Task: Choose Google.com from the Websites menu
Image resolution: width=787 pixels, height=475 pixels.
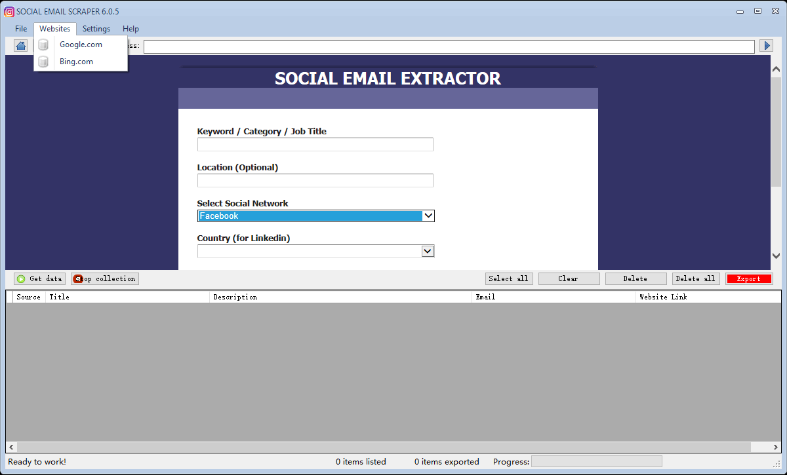Action: click(x=81, y=45)
